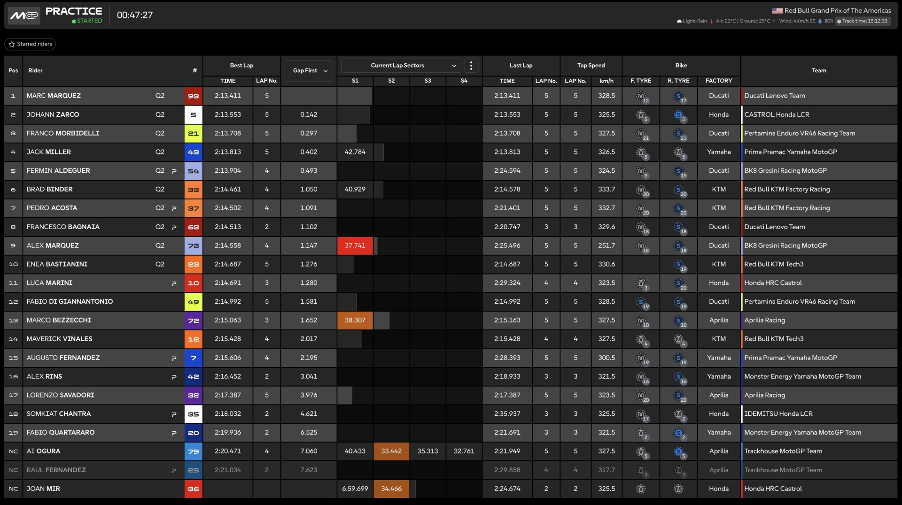Click Marc Marquez's red number 93 badge
Viewport: 902px width, 505px height.
(x=194, y=96)
